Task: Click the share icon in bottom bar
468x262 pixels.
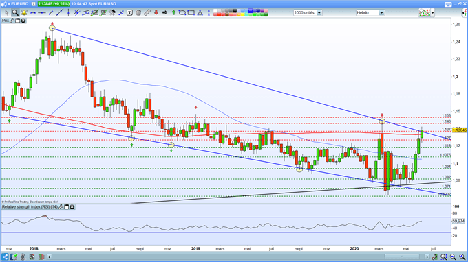Action: click(x=5, y=257)
